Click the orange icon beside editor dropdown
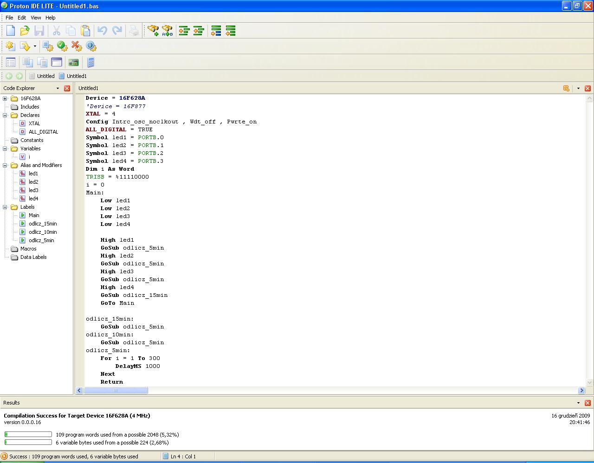Screen dimensions: 594x463 tap(566, 88)
